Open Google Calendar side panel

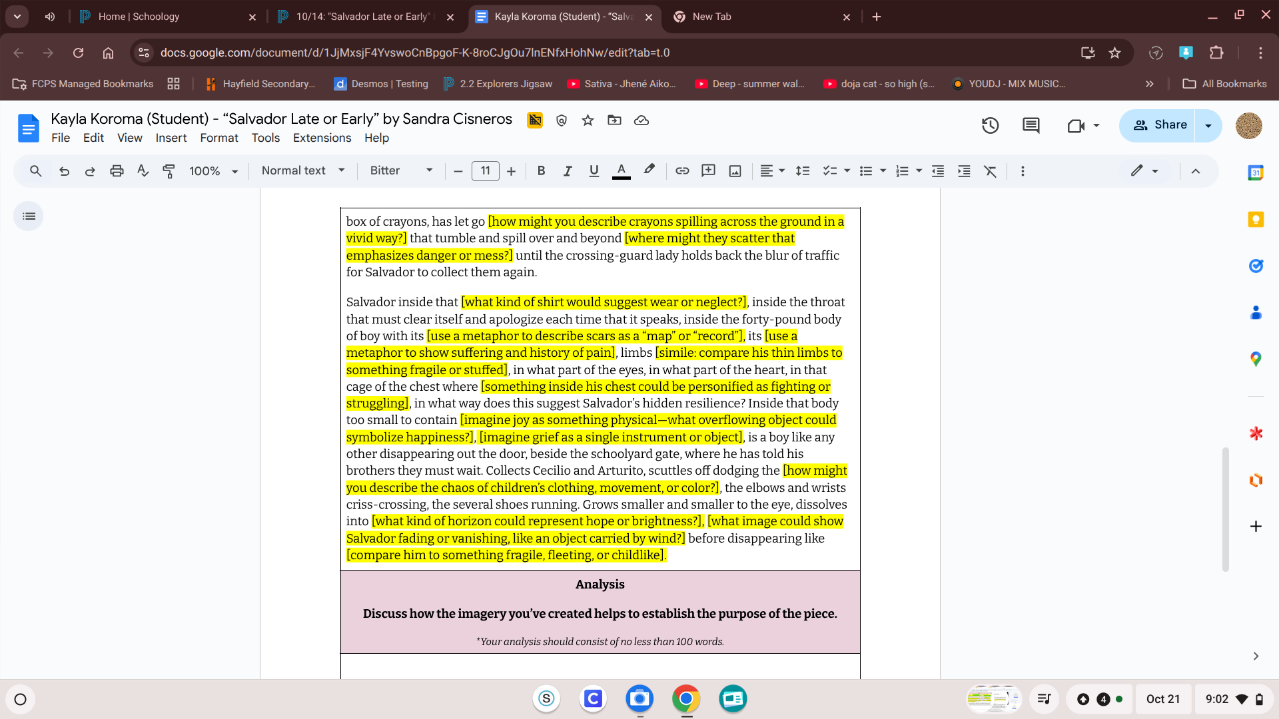pos(1256,173)
